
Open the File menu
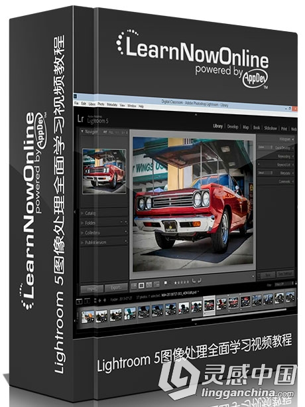click(x=76, y=103)
